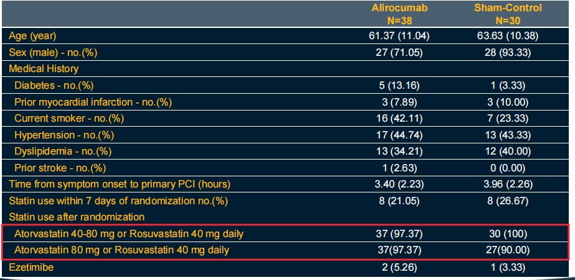Click the time from symptom onset label
The height and width of the screenshot is (280, 575).
(119, 184)
